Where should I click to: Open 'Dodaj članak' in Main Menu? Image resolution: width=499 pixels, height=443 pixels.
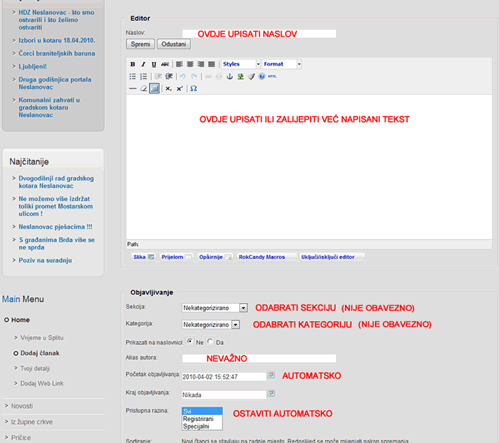(40, 353)
